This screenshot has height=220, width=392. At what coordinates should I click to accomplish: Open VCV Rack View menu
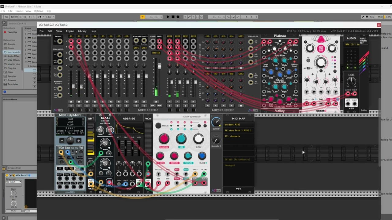(59, 31)
